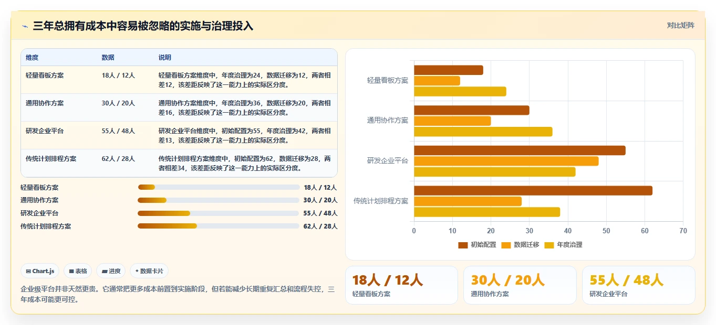Click the 初始配置 bar for 轻量看板方案
The image size is (716, 325).
449,70
